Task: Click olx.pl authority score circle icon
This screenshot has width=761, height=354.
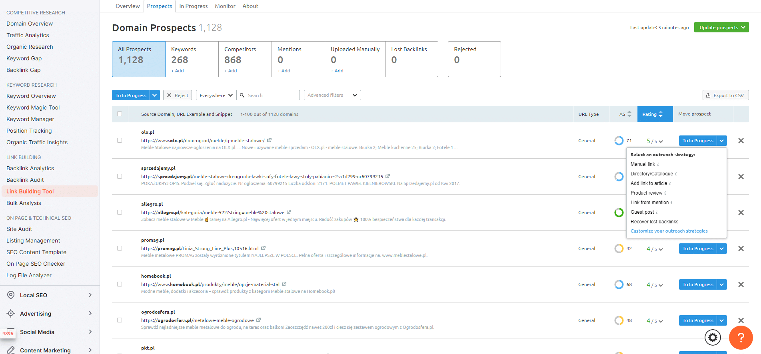Action: [619, 141]
